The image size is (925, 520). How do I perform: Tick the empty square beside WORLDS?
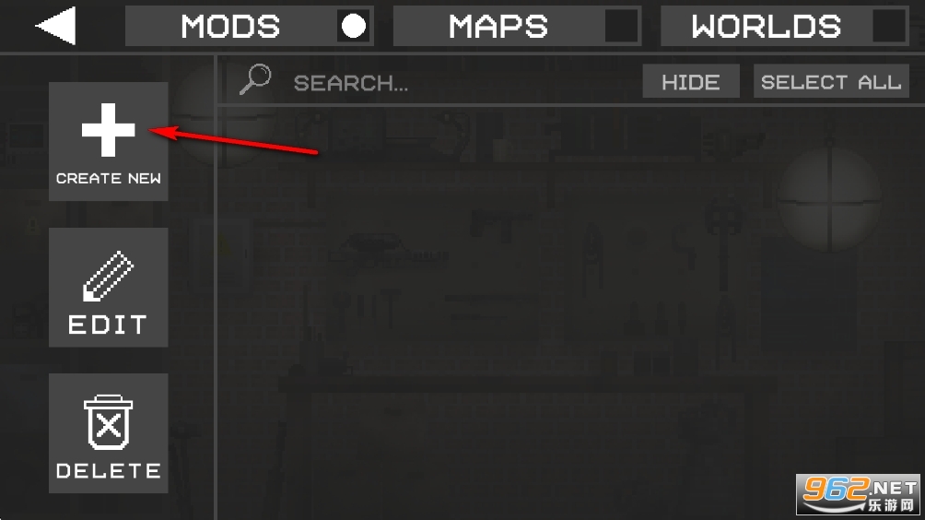tap(888, 26)
